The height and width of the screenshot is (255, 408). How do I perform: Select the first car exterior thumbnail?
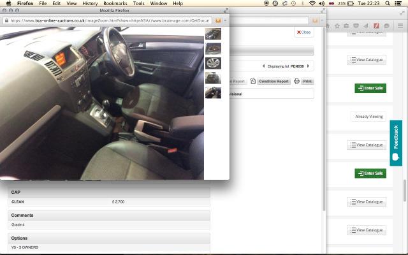click(213, 34)
